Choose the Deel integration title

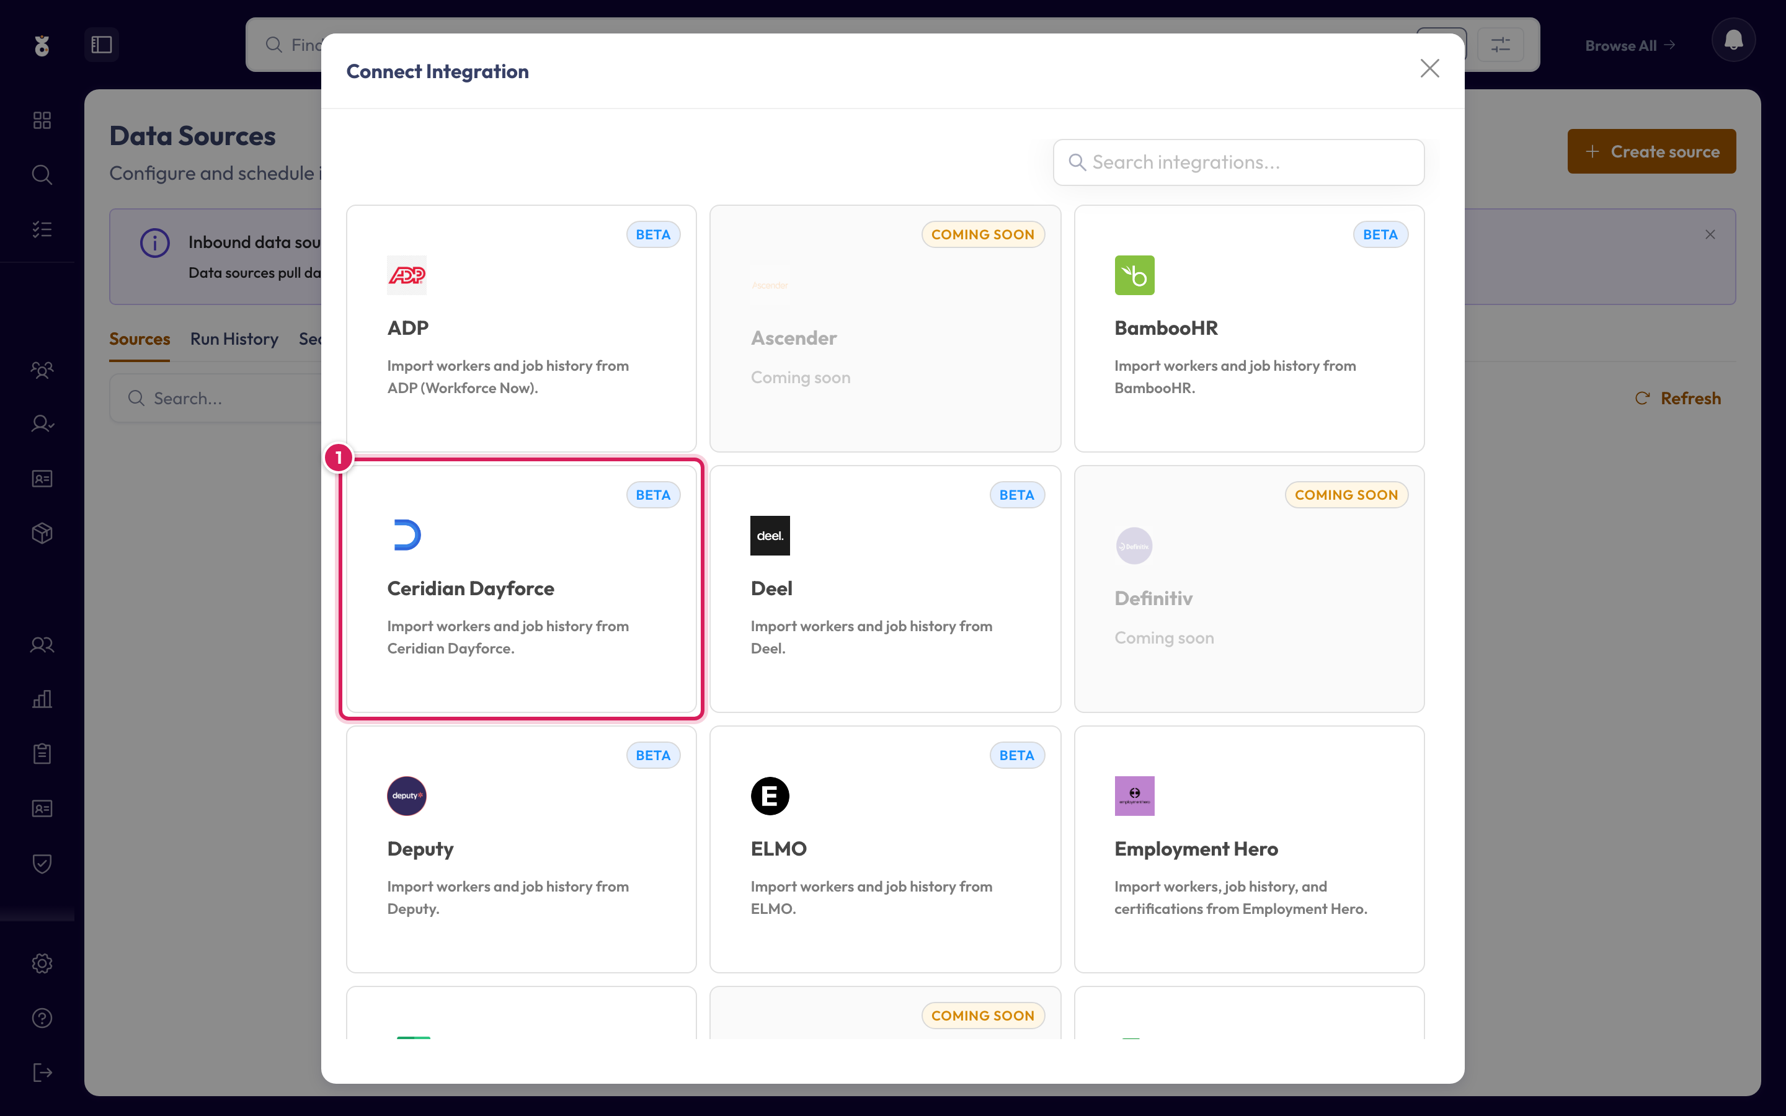click(771, 588)
